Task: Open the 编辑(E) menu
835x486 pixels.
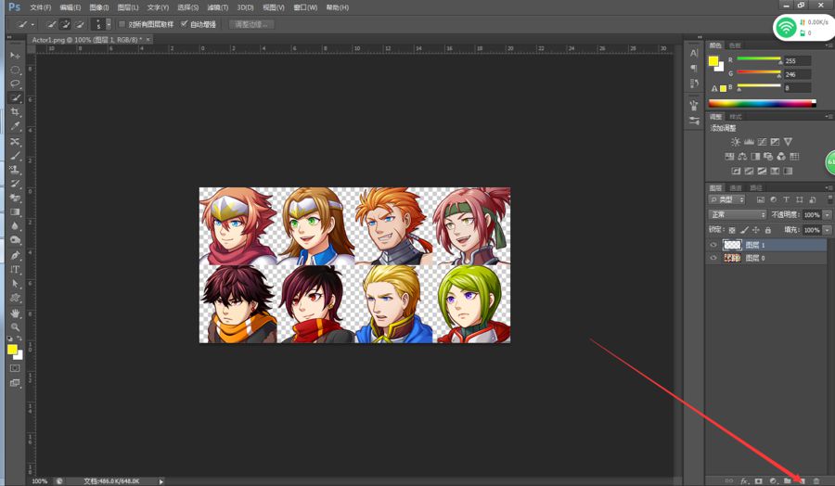Action: (x=71, y=7)
